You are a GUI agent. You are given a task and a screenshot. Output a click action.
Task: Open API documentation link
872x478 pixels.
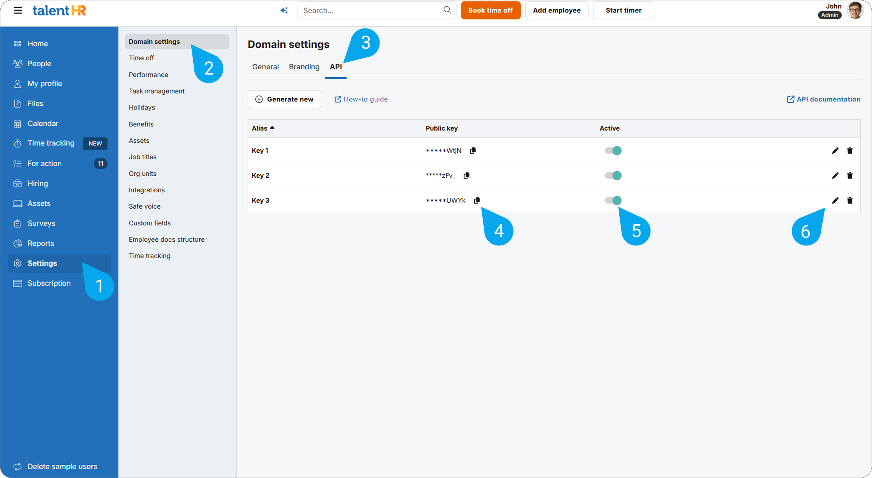[824, 99]
